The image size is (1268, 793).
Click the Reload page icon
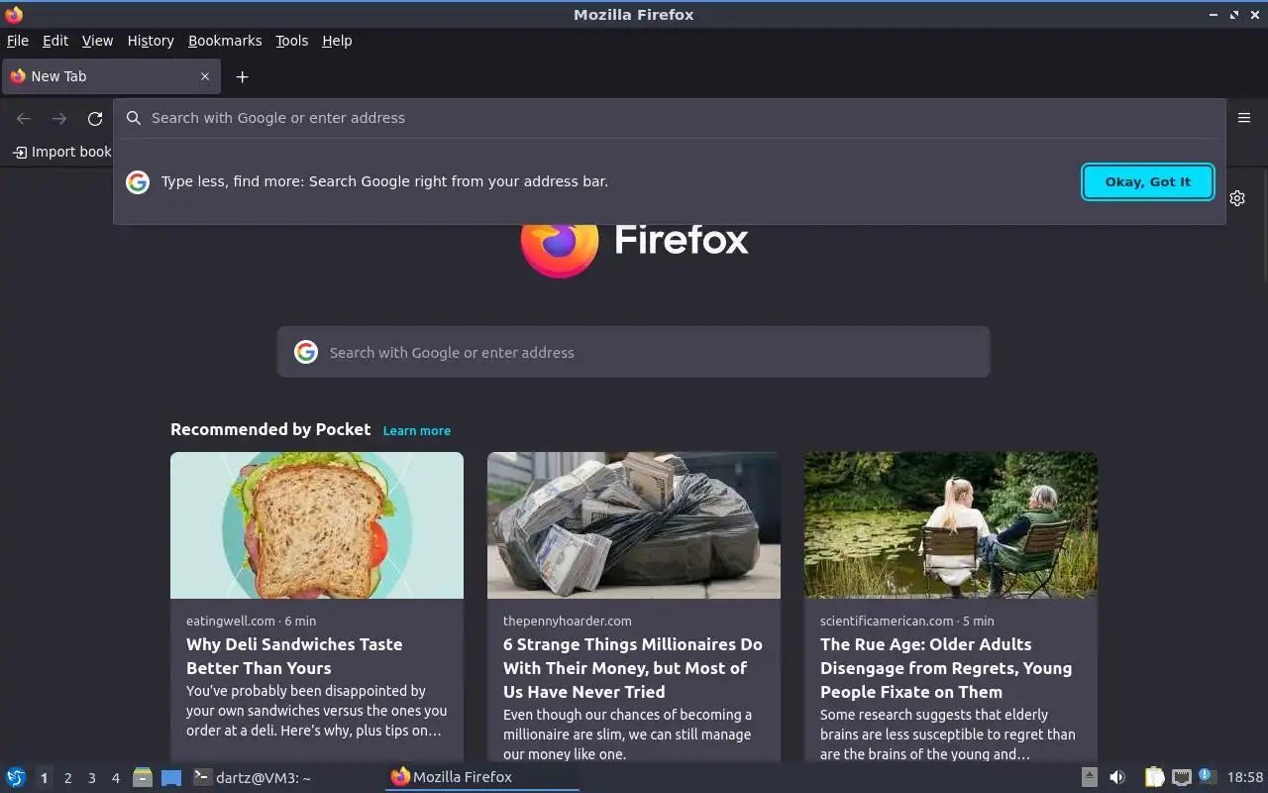click(95, 119)
